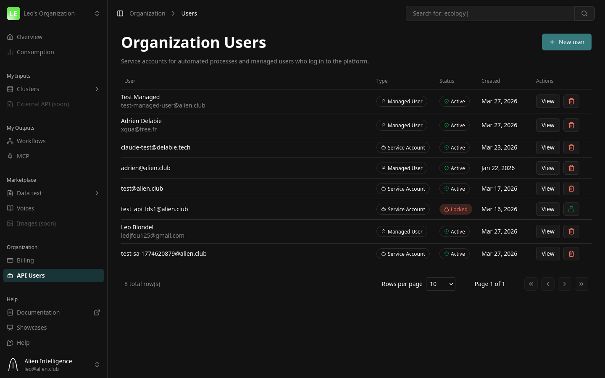Click the next page navigation arrow
605x378 pixels.
pyautogui.click(x=565, y=284)
